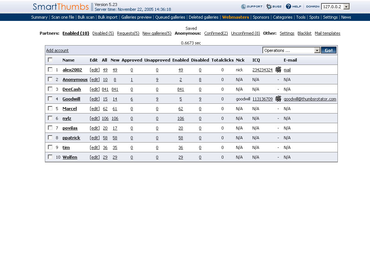Open nylz Enabled count 106

tap(181, 118)
